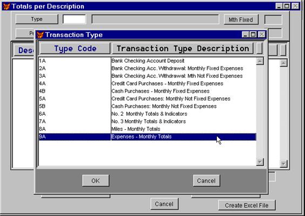Choose 6A No. 2 Monthly Totals & Indicators
This screenshot has width=305, height=216.
(x=148, y=114)
